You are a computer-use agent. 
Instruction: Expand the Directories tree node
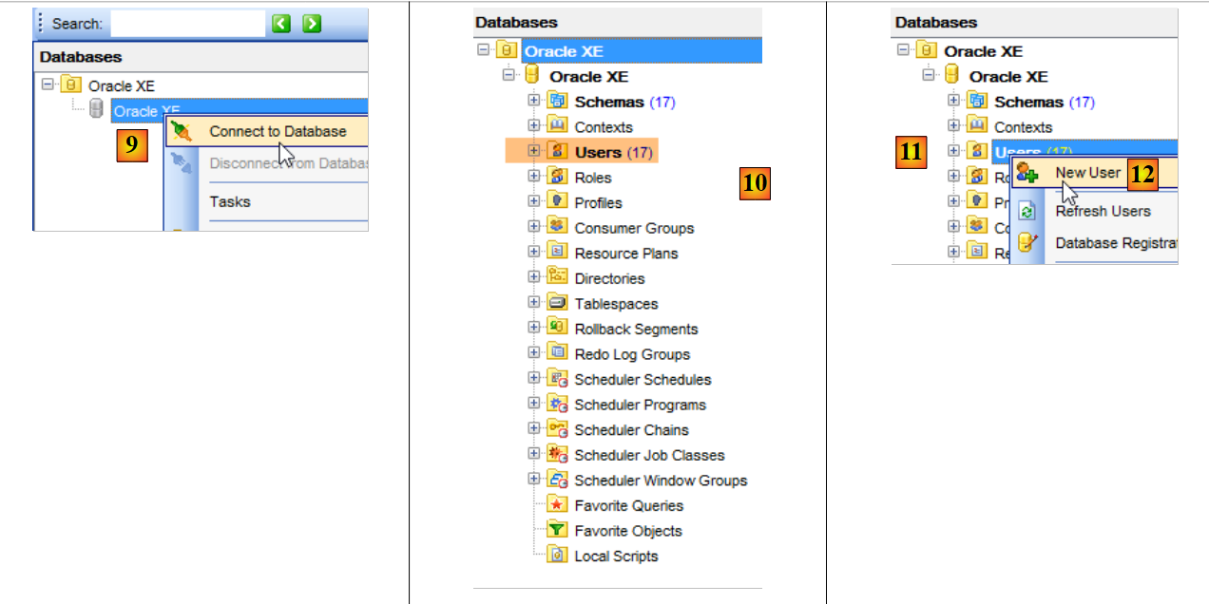coord(533,278)
